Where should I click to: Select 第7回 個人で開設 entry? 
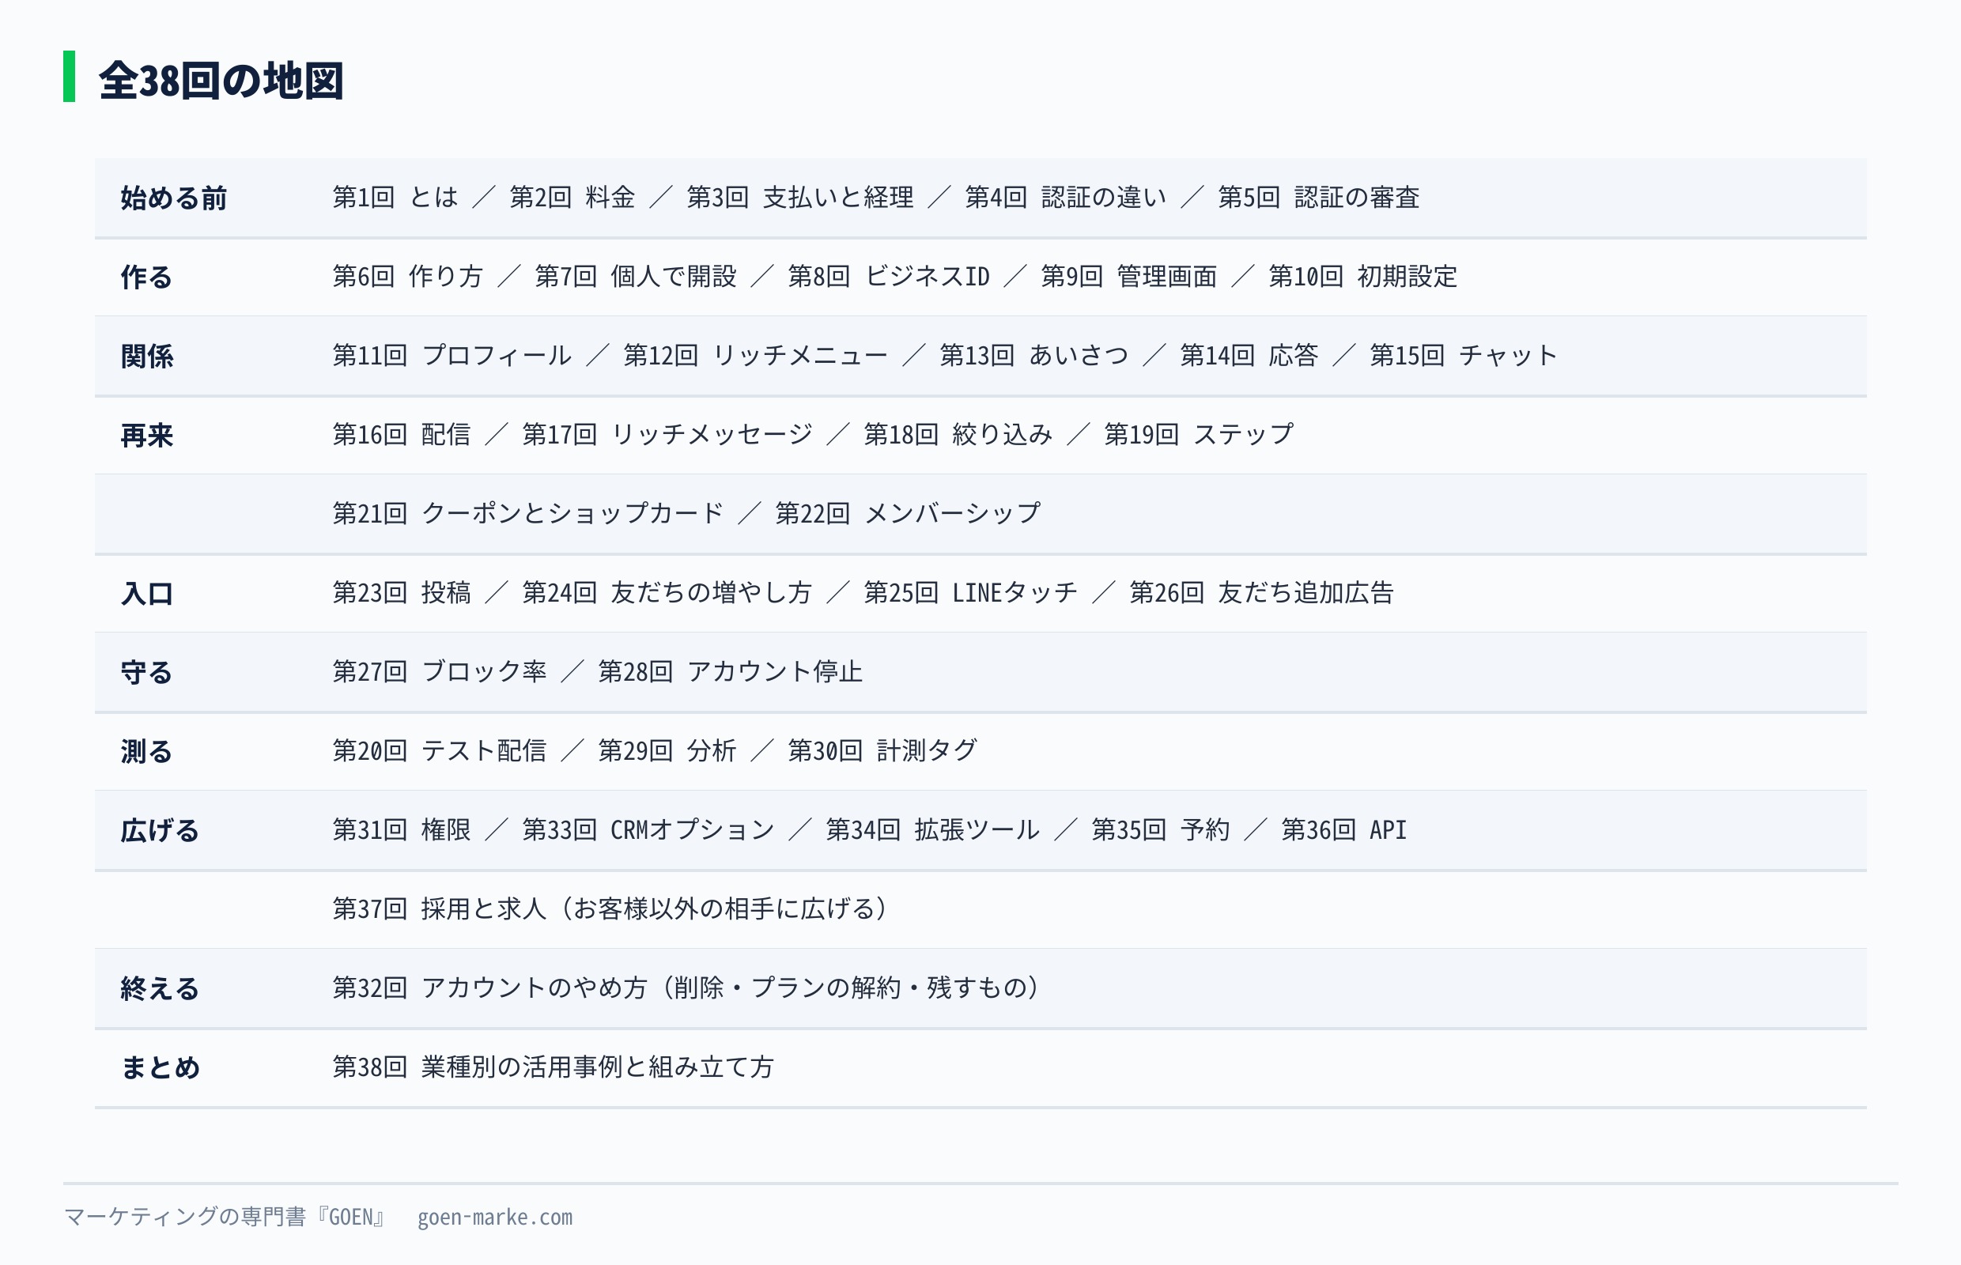(636, 276)
